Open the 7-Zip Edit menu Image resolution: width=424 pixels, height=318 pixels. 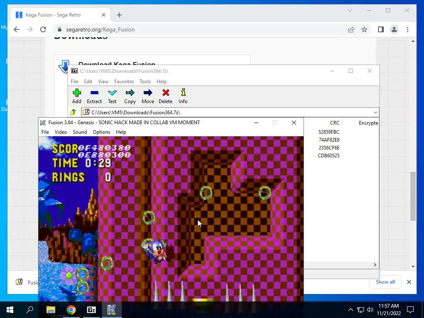click(88, 82)
